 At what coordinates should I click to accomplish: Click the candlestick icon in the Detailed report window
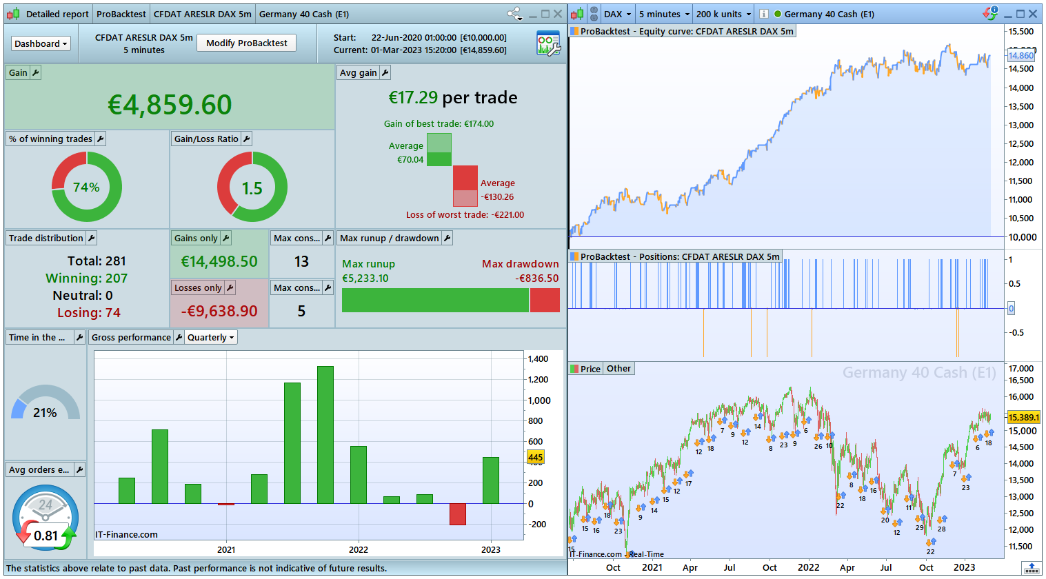pyautogui.click(x=13, y=14)
